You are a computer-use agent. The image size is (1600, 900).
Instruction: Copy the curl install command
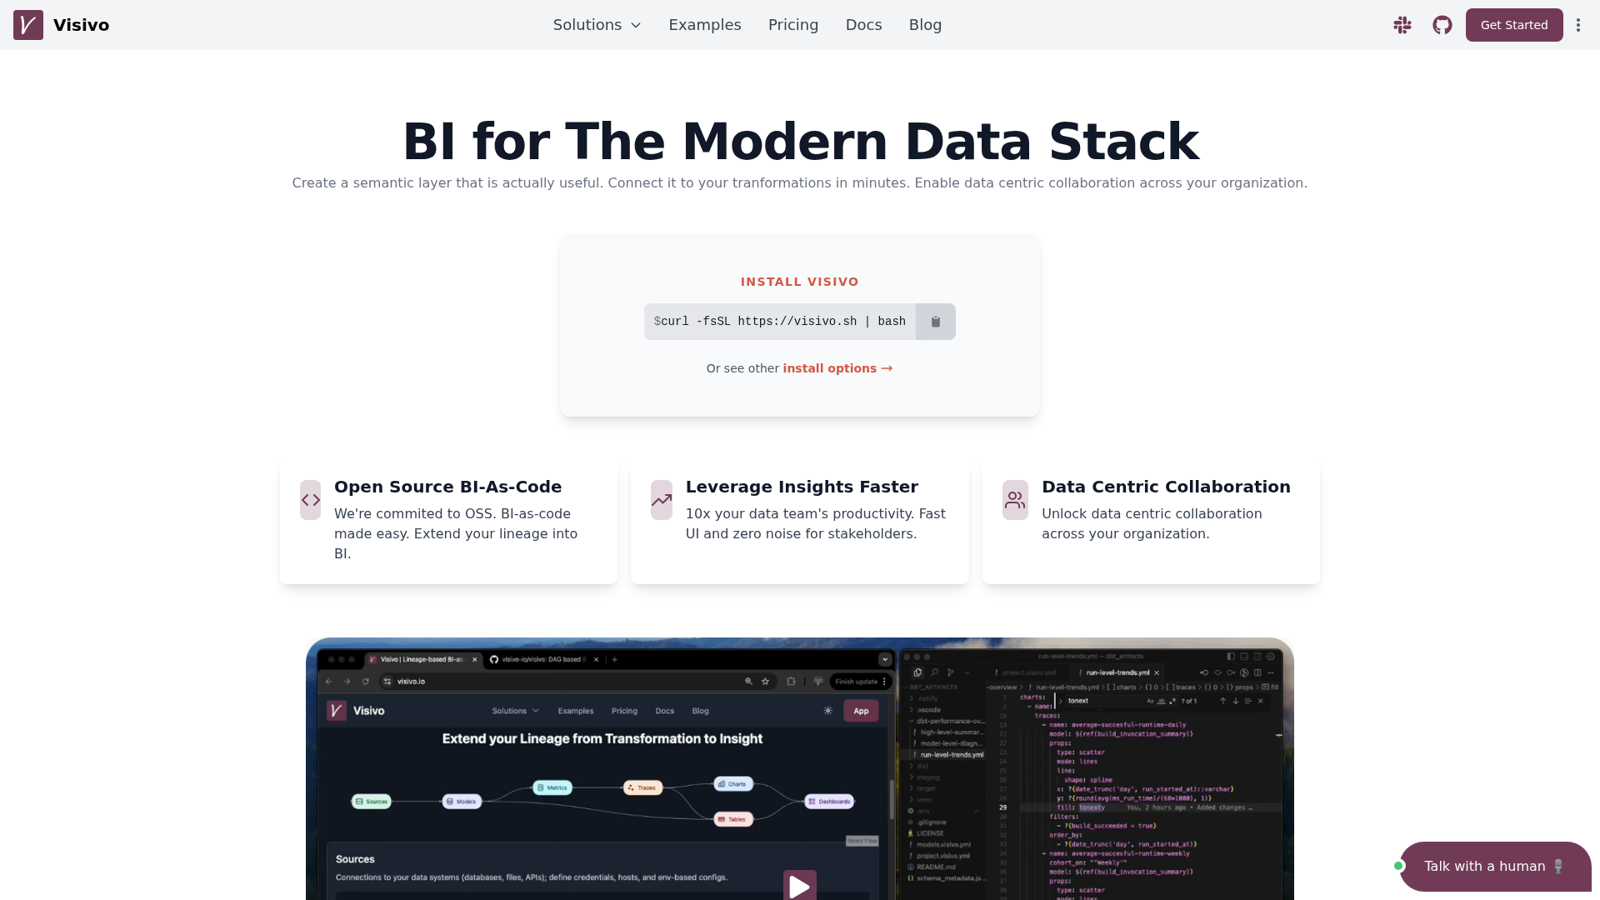coord(935,322)
